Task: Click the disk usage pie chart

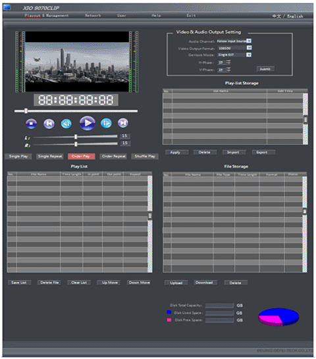Action: [278, 317]
